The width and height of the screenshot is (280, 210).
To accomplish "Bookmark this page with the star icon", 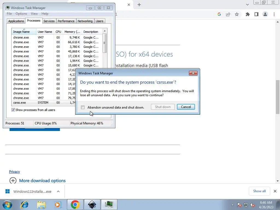I will pyautogui.click(x=237, y=14).
